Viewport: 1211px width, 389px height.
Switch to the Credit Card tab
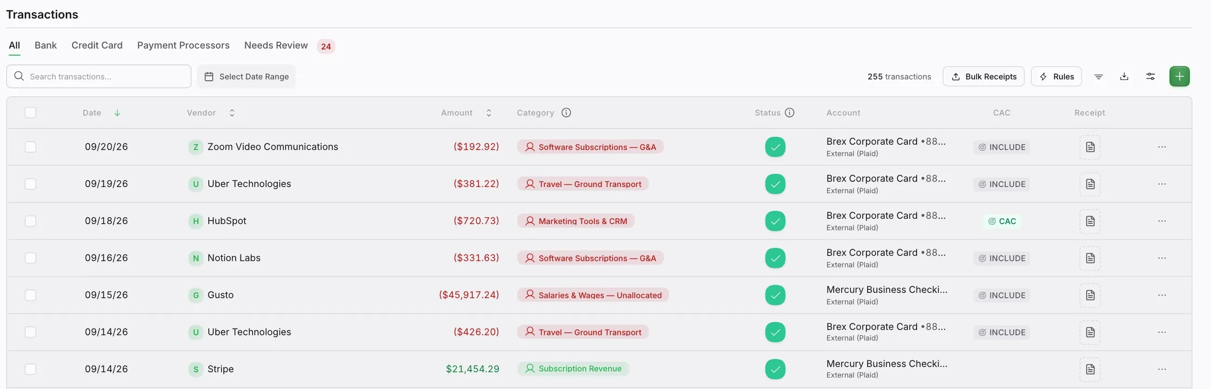pos(97,45)
